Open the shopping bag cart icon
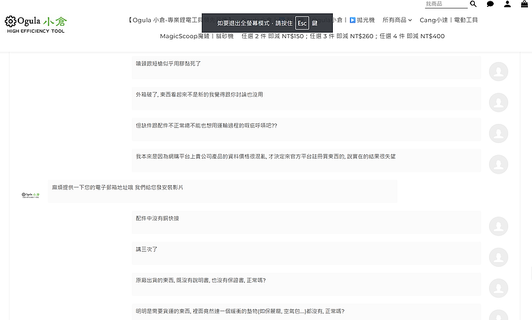 [x=524, y=4]
